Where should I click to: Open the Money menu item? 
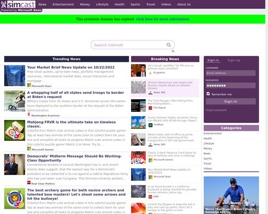tap(85, 4)
